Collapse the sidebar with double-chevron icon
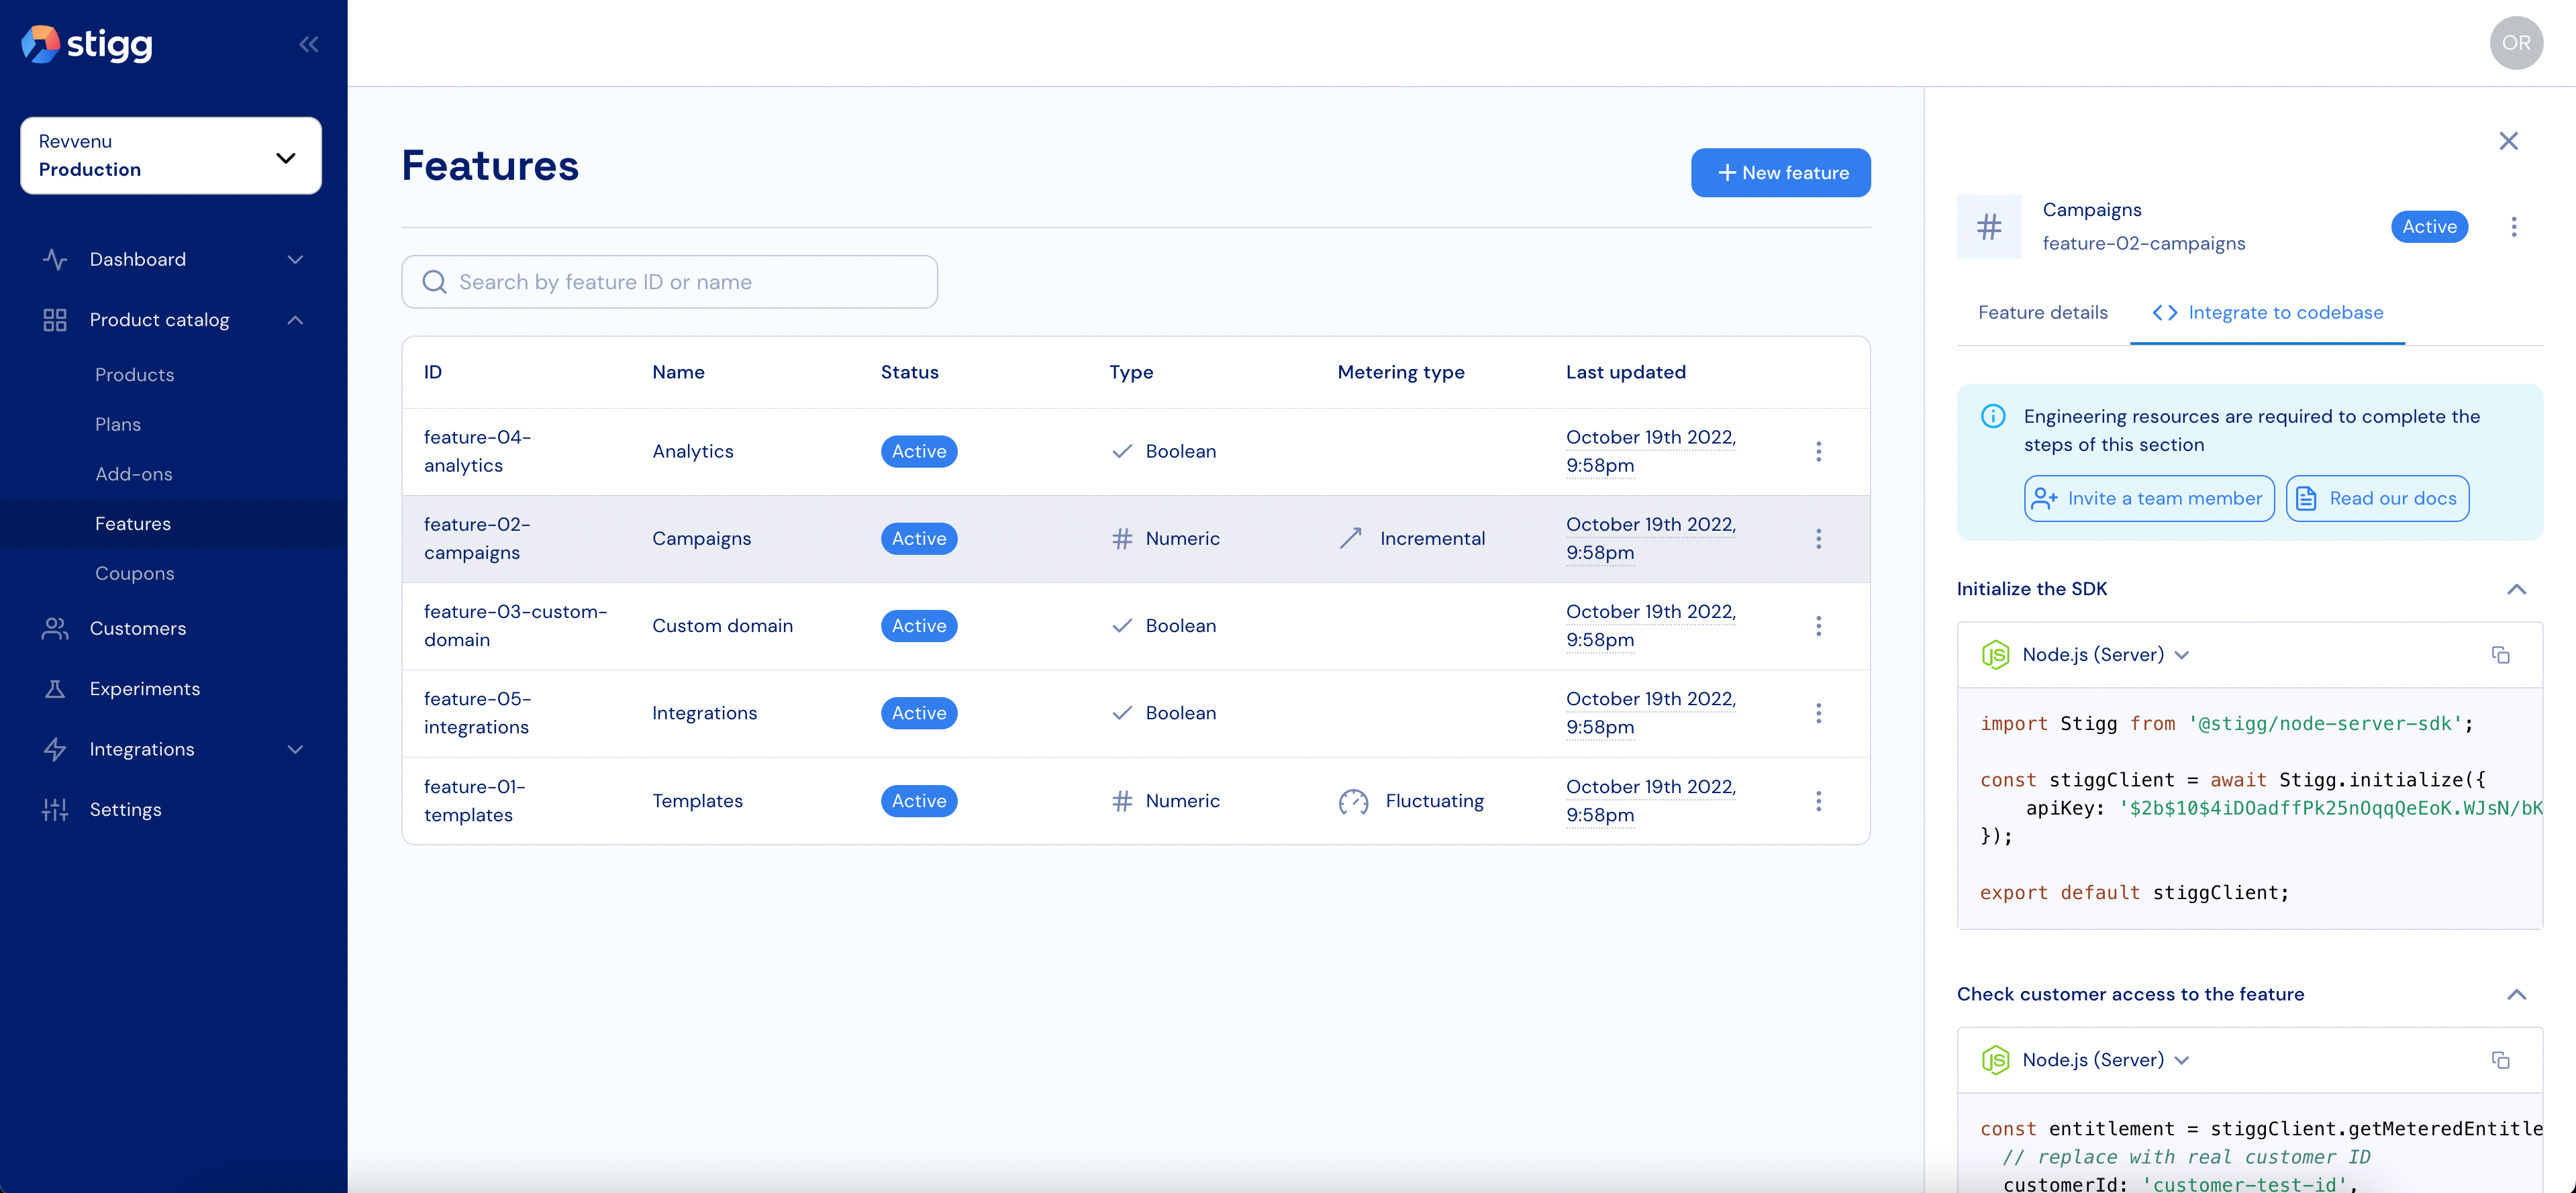Screen dimensions: 2576x1193 pyautogui.click(x=308, y=44)
